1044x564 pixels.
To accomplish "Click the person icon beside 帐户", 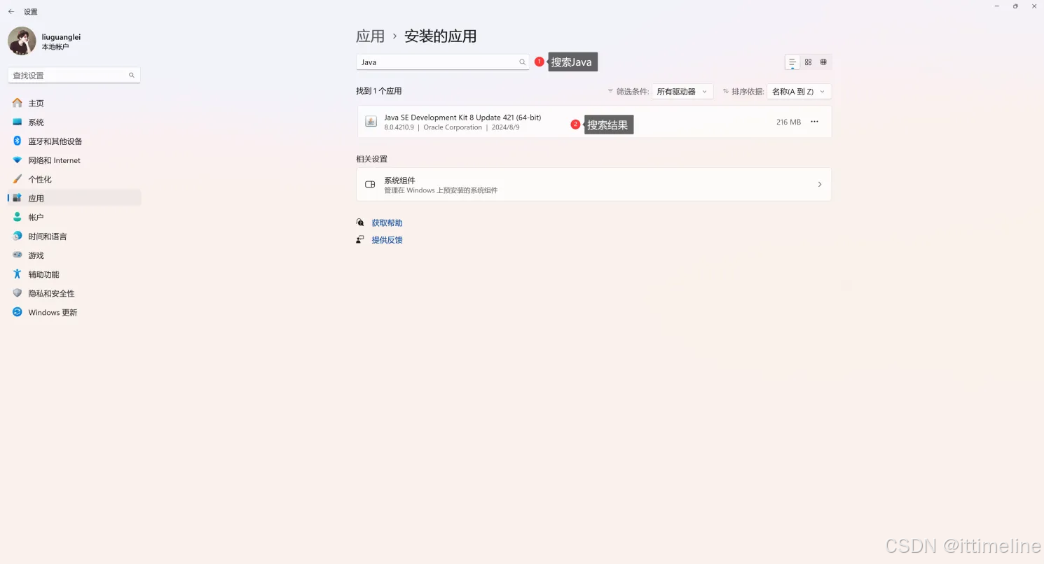I will 18,217.
